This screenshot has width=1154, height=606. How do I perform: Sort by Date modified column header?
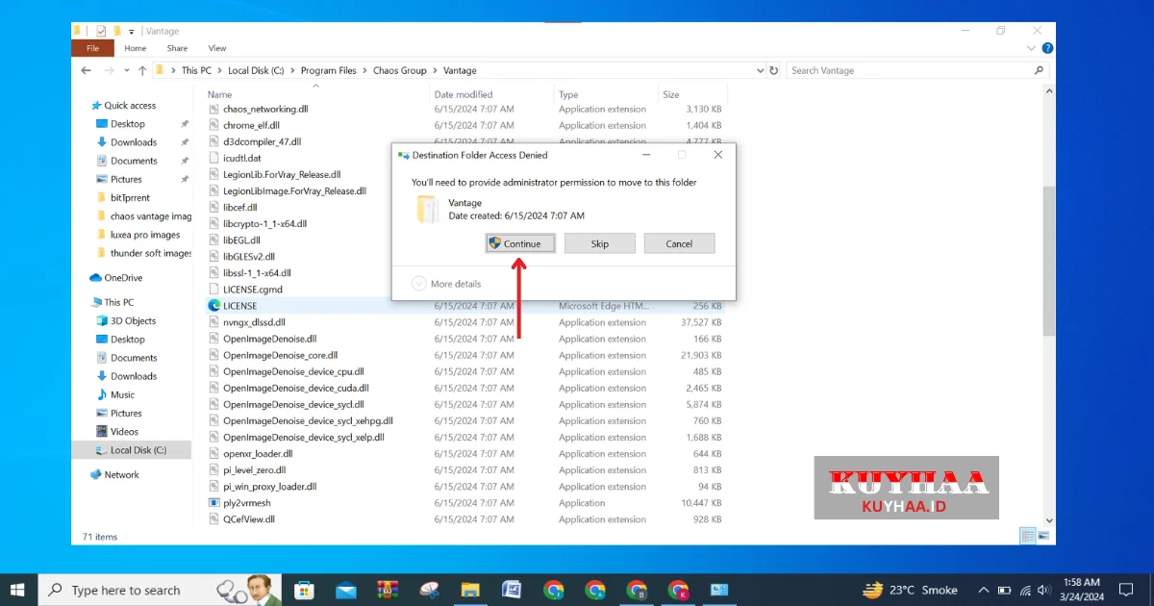coord(464,94)
